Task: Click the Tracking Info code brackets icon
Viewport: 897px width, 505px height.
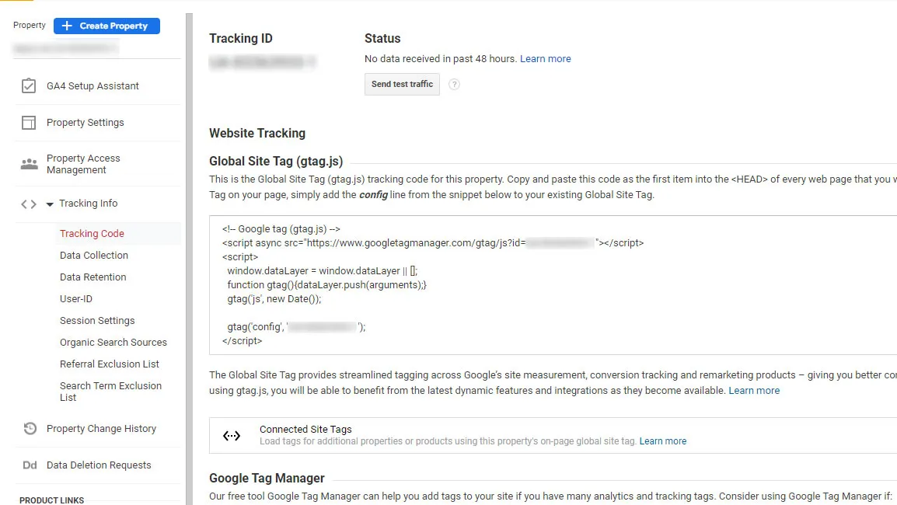Action: 29,204
